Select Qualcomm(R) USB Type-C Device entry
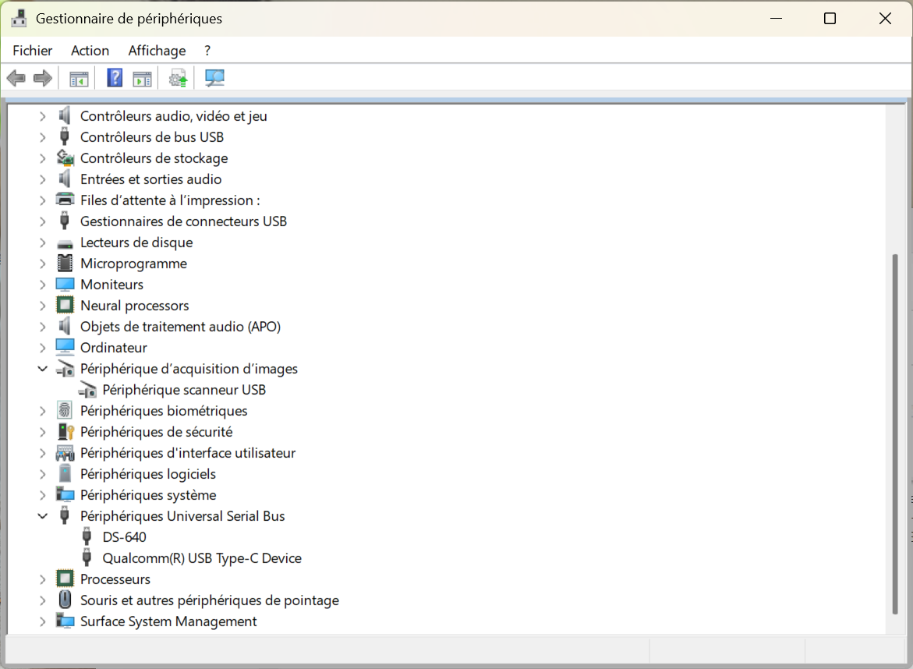 [x=202, y=557]
